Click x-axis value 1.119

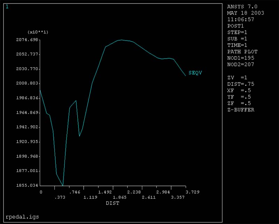click(x=90, y=197)
